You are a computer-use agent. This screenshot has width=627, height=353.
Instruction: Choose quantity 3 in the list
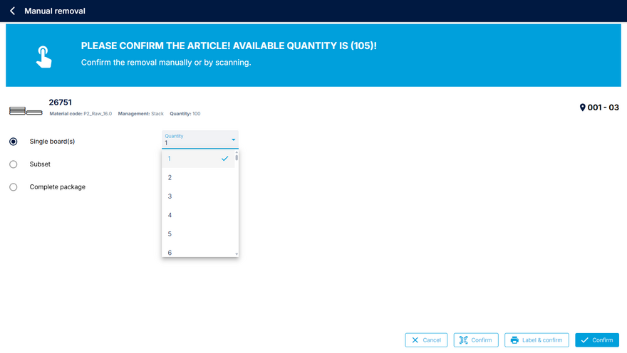click(x=198, y=196)
